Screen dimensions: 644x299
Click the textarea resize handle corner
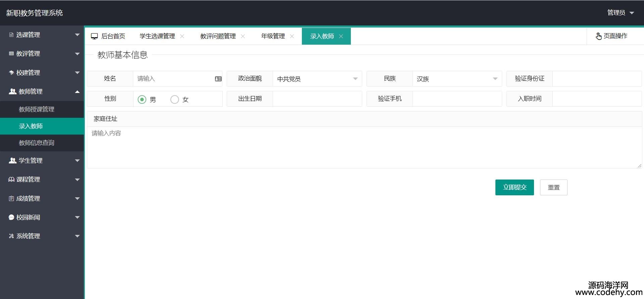639,166
